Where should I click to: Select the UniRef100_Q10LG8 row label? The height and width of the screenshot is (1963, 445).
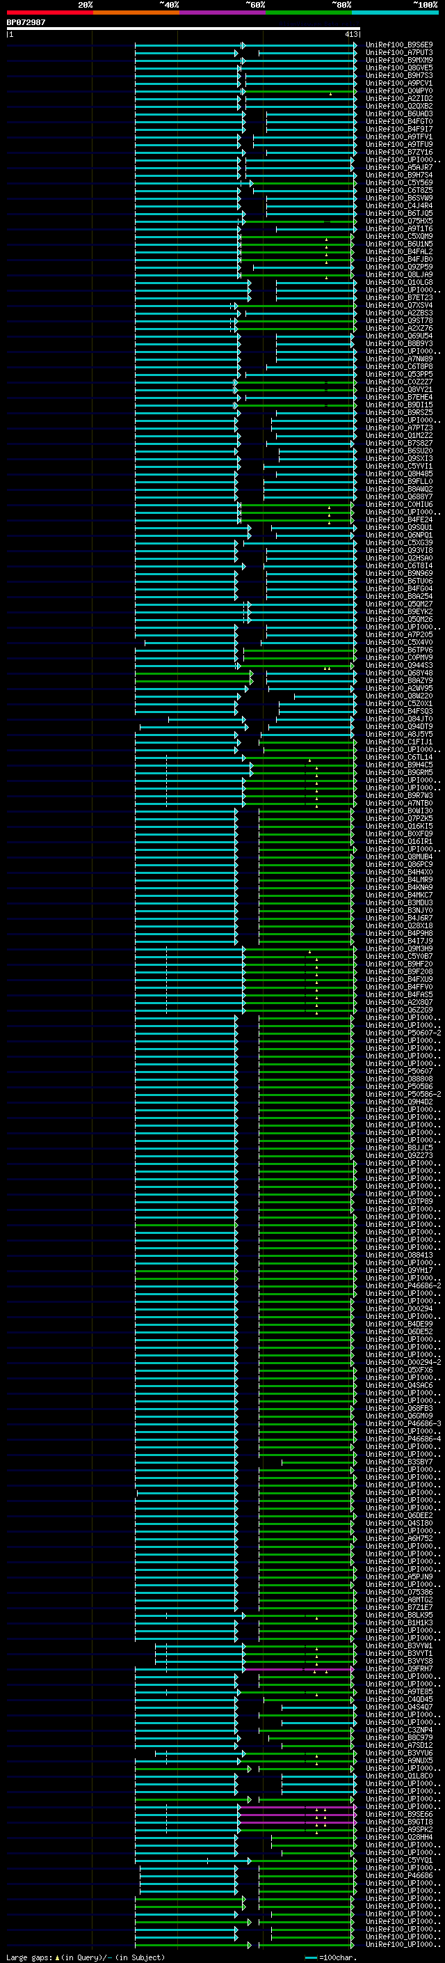[x=399, y=282]
